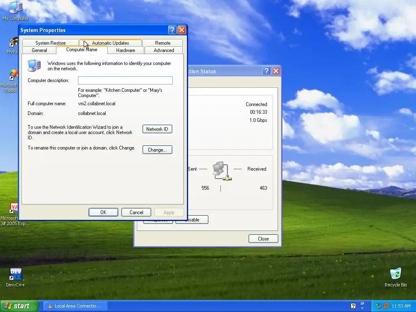Click the help balloon icon in taskbar
The image size is (416, 312).
[353, 306]
